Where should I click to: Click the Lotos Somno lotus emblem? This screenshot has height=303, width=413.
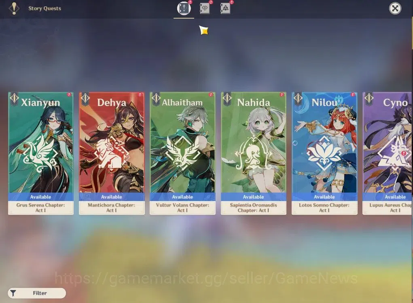click(x=324, y=153)
